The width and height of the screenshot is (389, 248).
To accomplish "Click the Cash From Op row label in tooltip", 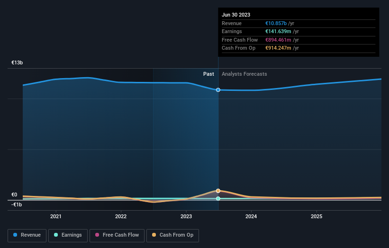I will 238,48.
